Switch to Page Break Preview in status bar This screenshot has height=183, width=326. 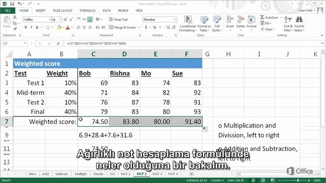pos(273,180)
